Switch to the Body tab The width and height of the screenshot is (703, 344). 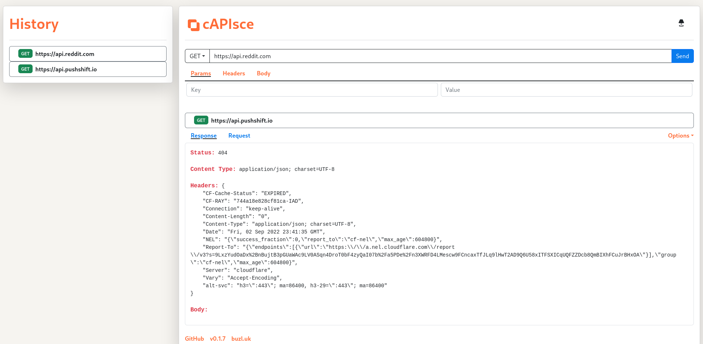point(263,73)
